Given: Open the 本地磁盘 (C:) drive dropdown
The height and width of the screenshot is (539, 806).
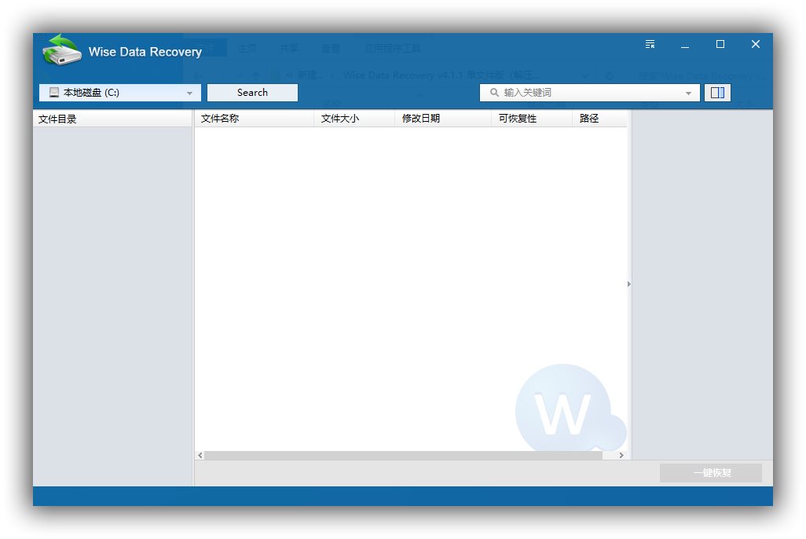Looking at the screenshot, I should point(119,93).
